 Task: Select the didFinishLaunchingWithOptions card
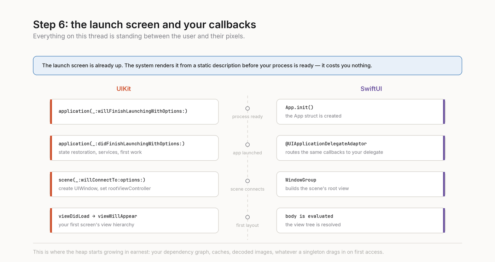point(134,148)
